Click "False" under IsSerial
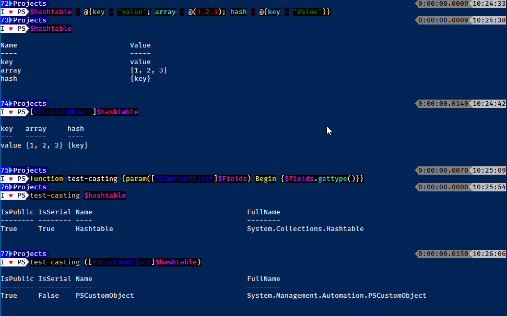The width and height of the screenshot is (507, 316). pyautogui.click(x=49, y=295)
